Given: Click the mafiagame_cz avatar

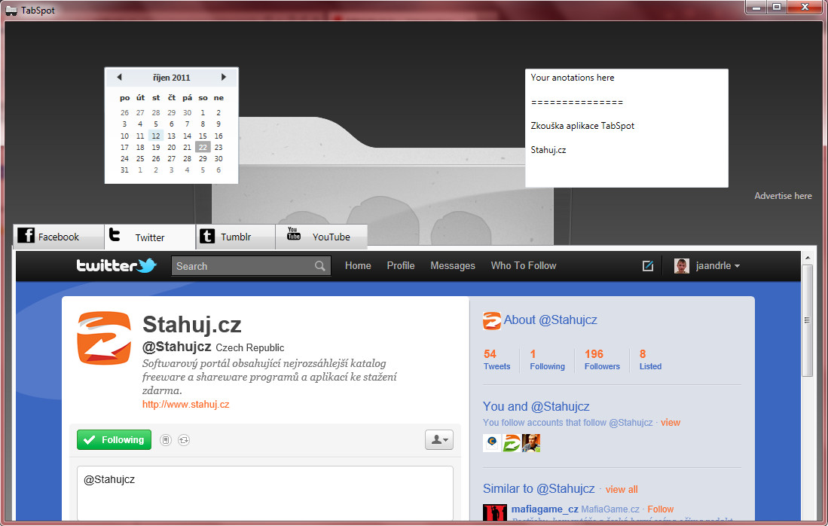Looking at the screenshot, I should 495,512.
